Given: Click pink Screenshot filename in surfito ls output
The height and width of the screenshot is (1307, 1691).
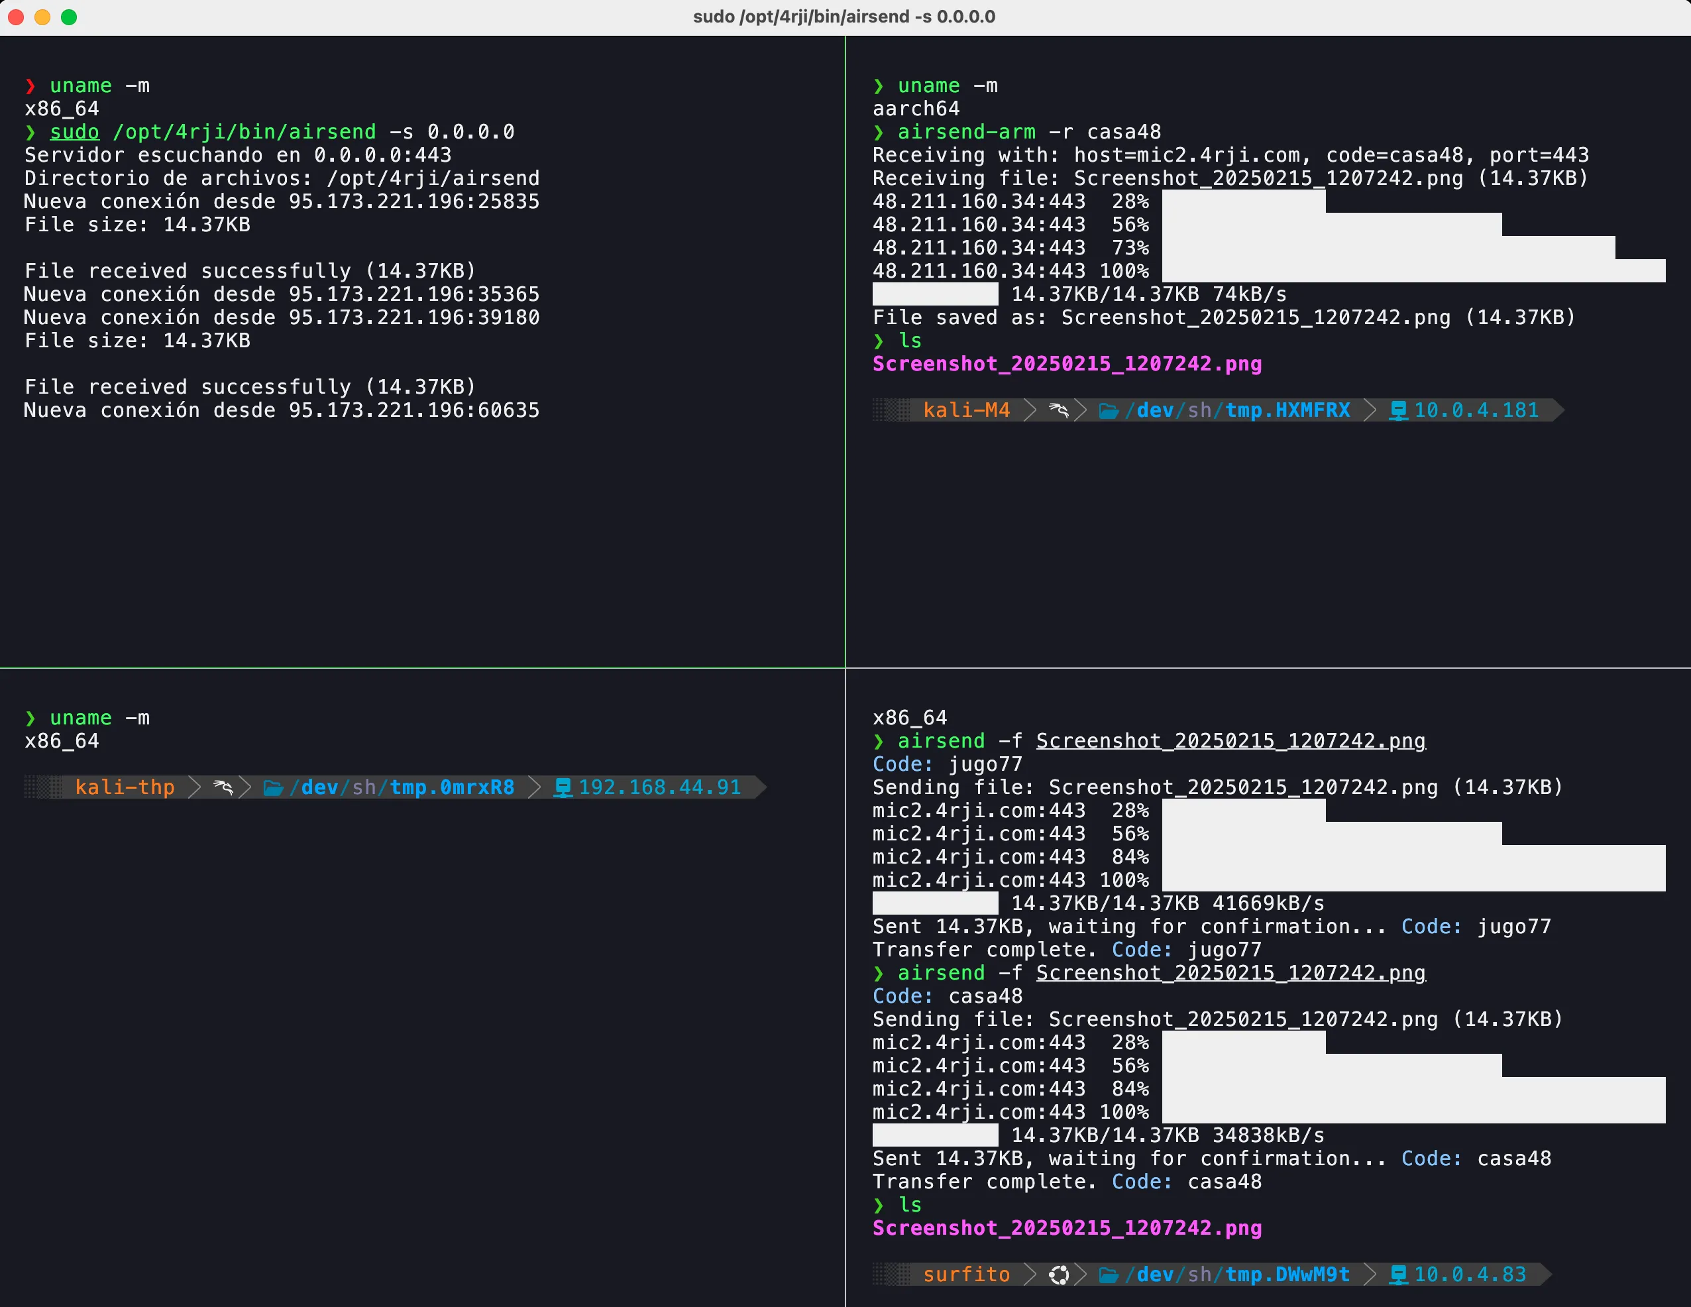Looking at the screenshot, I should tap(1066, 1228).
